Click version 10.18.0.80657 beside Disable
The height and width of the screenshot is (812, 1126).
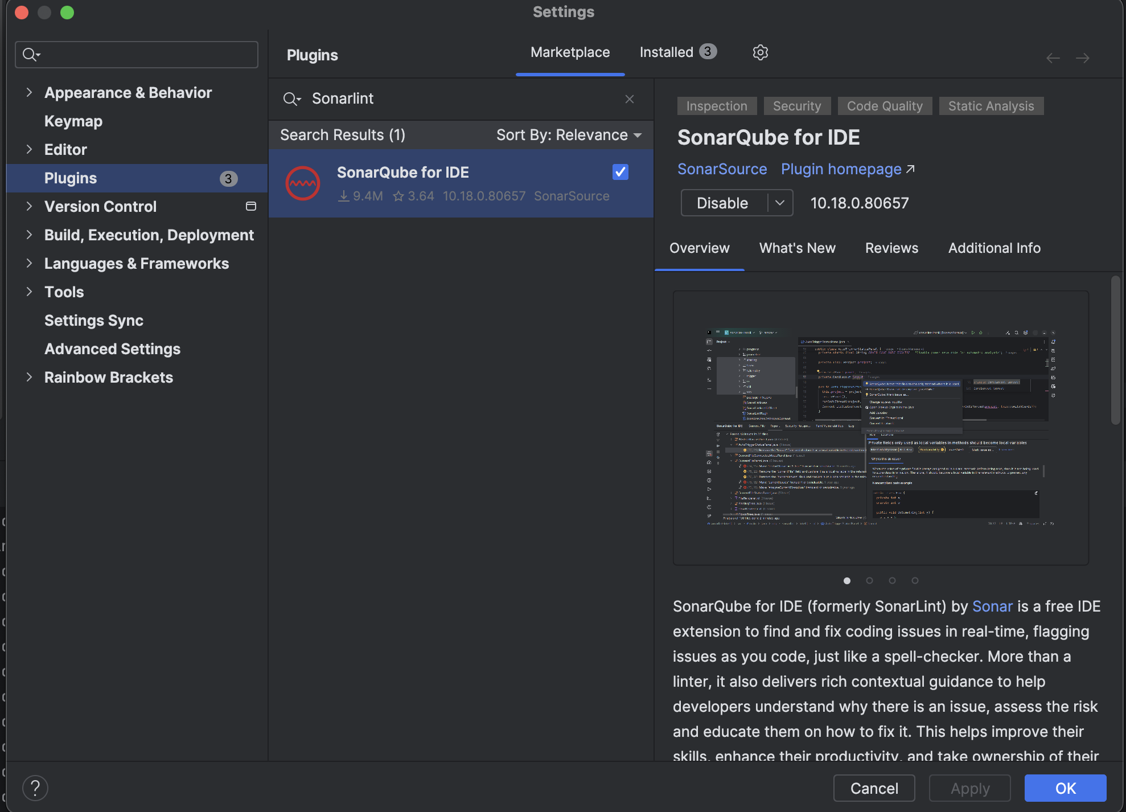(860, 203)
